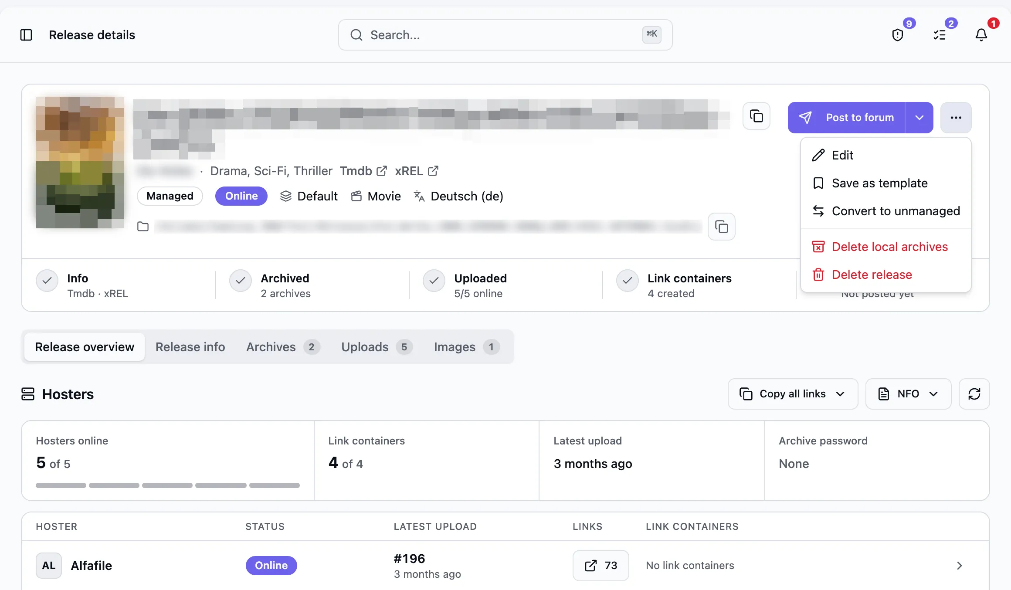Copy the release title using the copy icon
The image size is (1011, 590).
[757, 116]
